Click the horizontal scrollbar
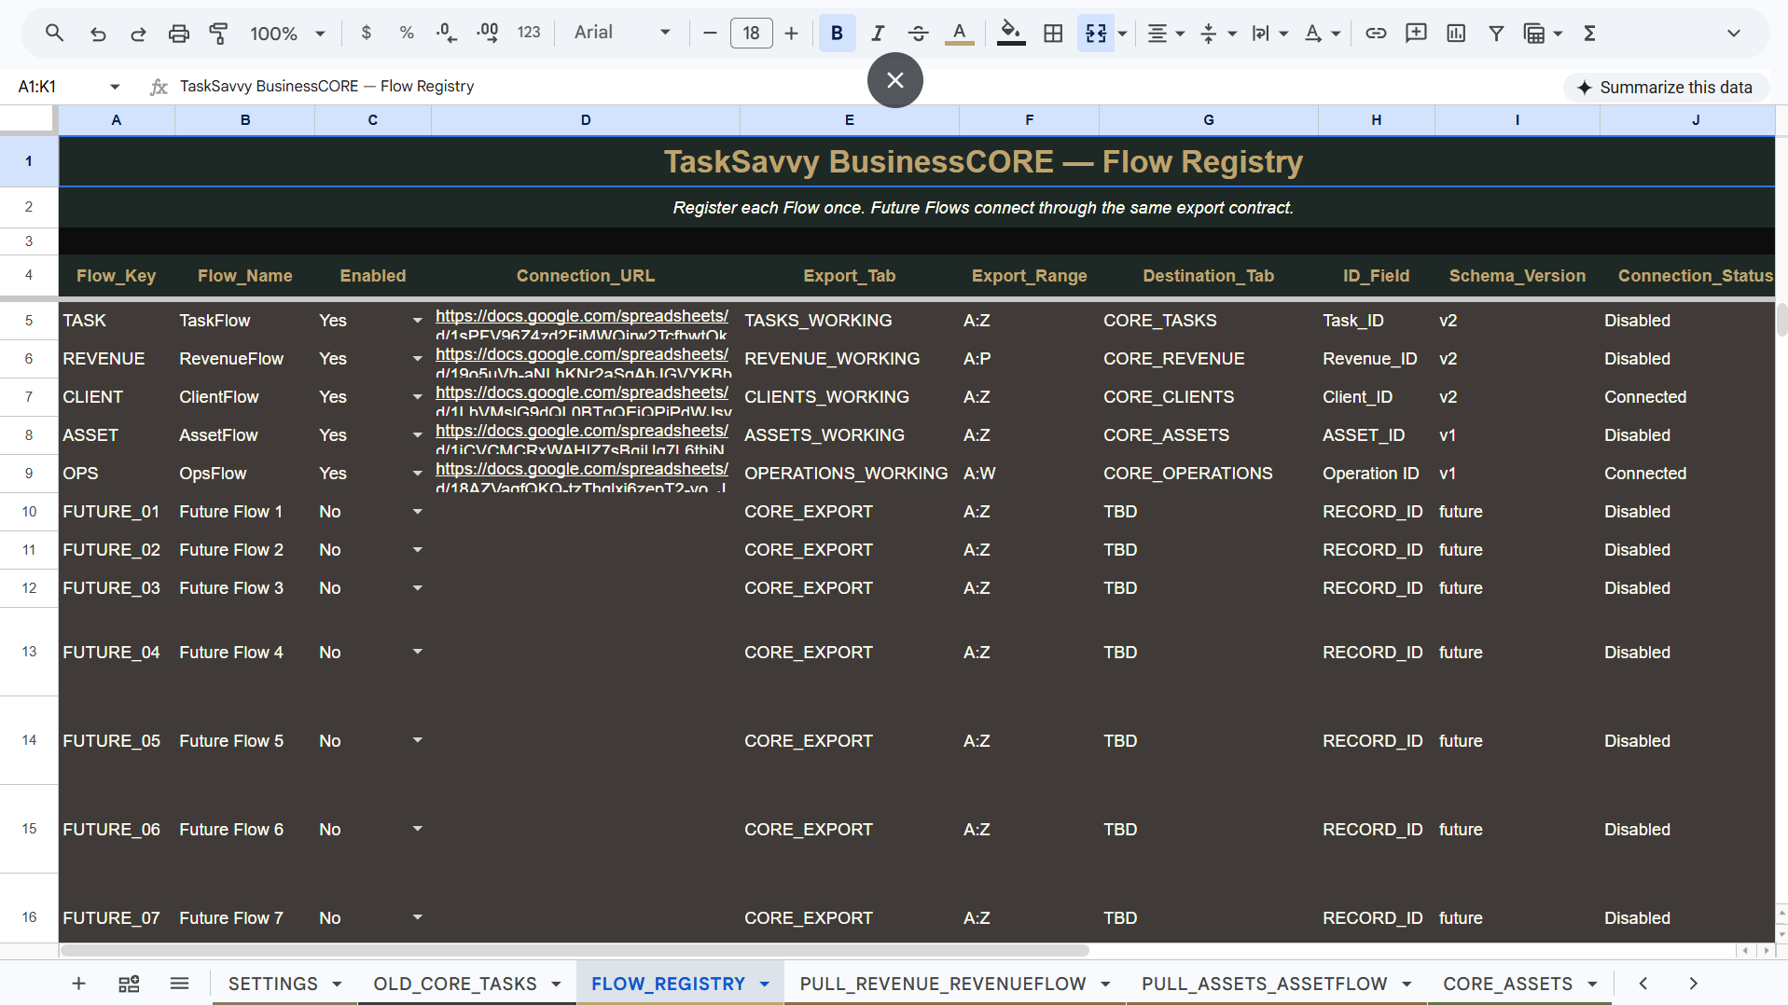 point(574,951)
